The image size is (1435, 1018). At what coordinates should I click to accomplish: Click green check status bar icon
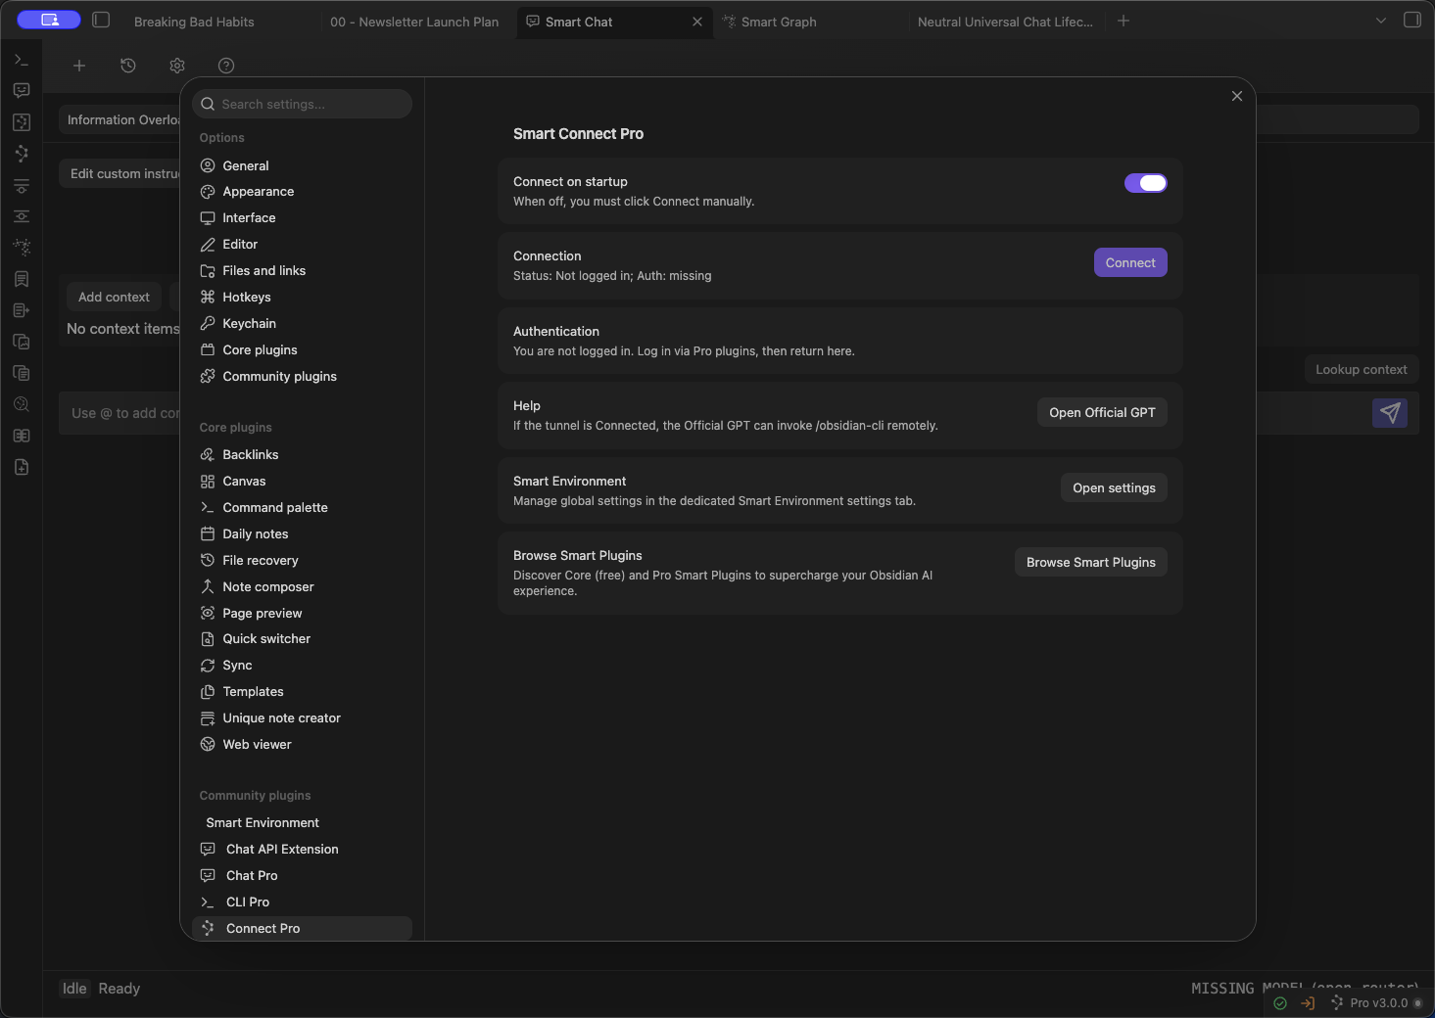(x=1280, y=1002)
